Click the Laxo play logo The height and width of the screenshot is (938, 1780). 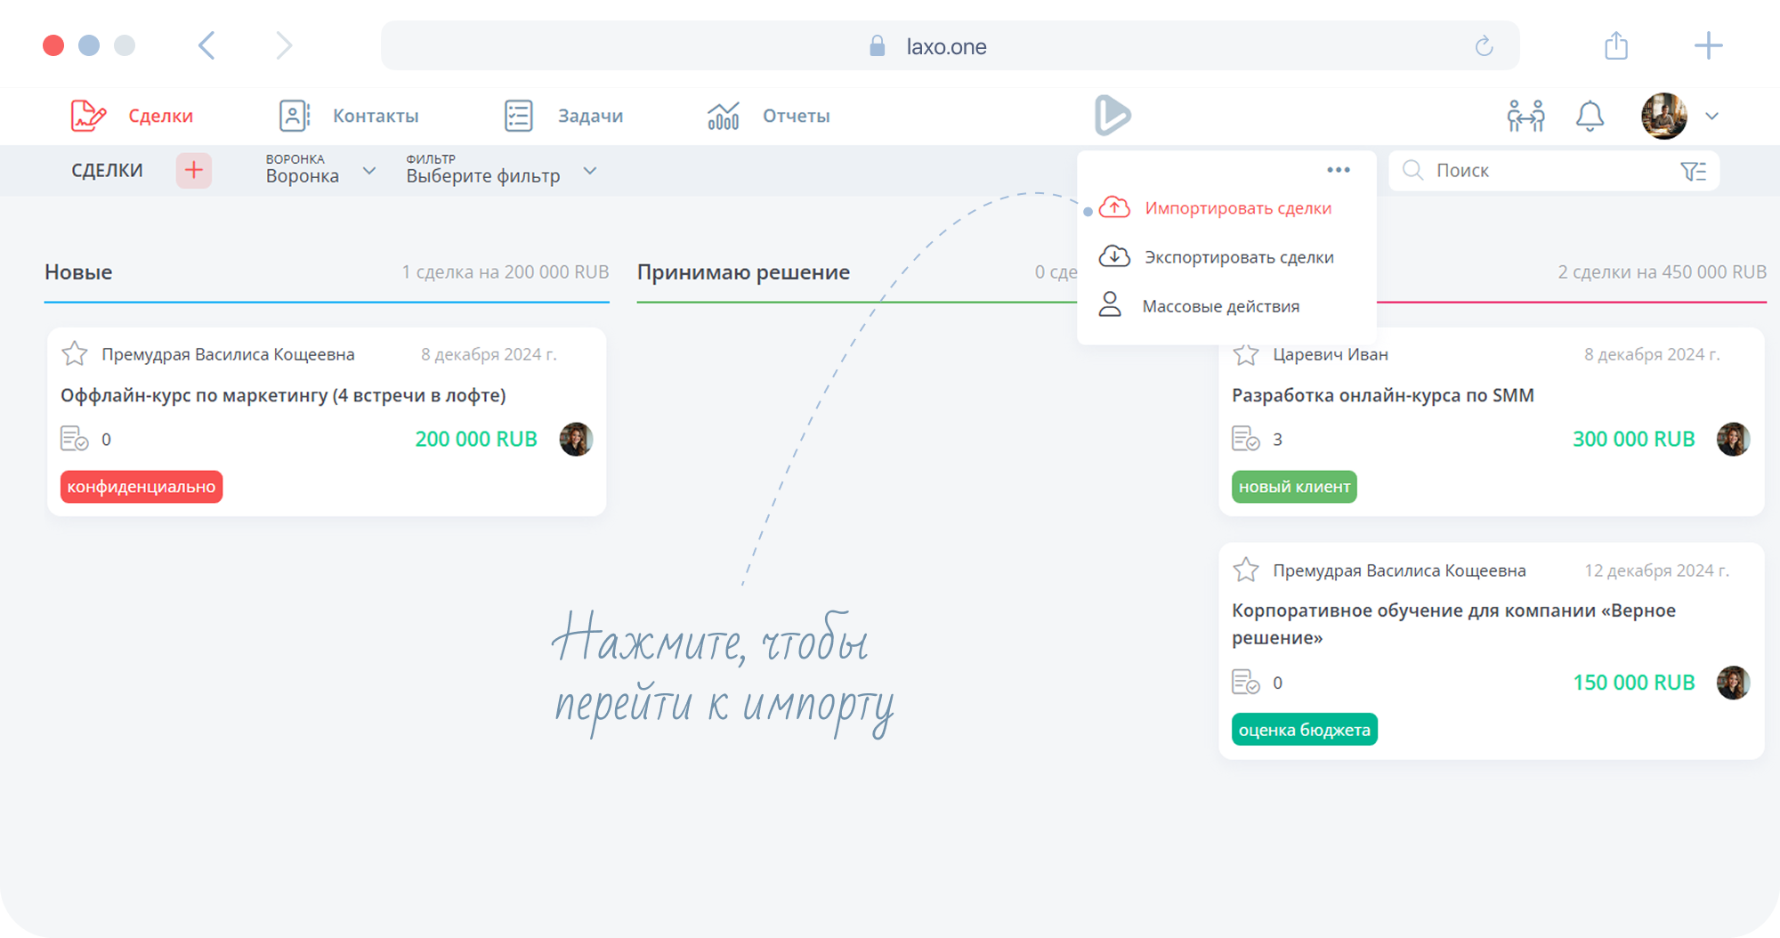pos(1112,116)
